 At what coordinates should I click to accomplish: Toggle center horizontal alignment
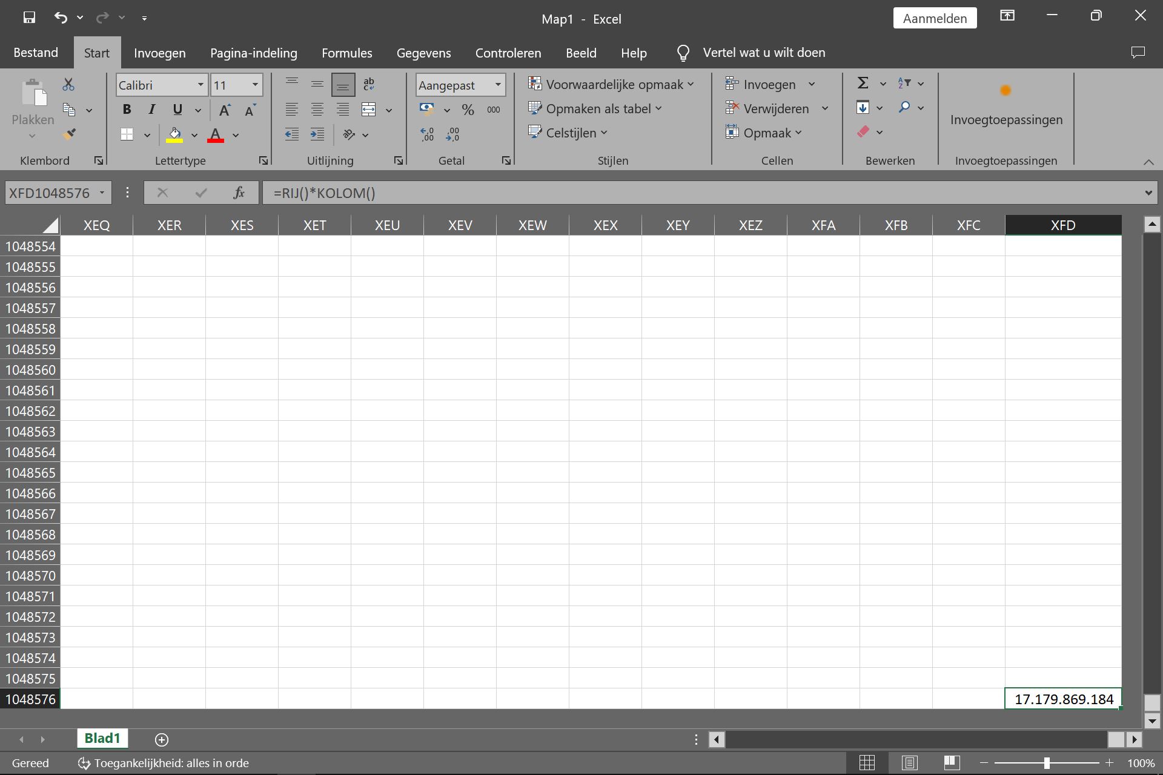pos(317,110)
